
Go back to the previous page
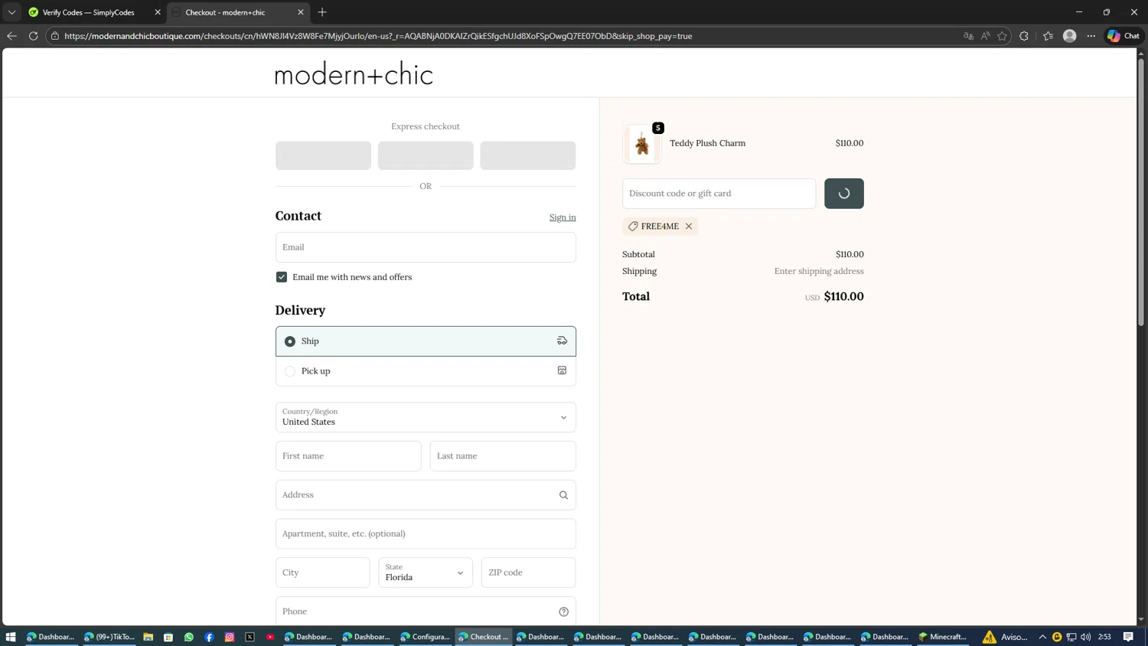click(11, 36)
